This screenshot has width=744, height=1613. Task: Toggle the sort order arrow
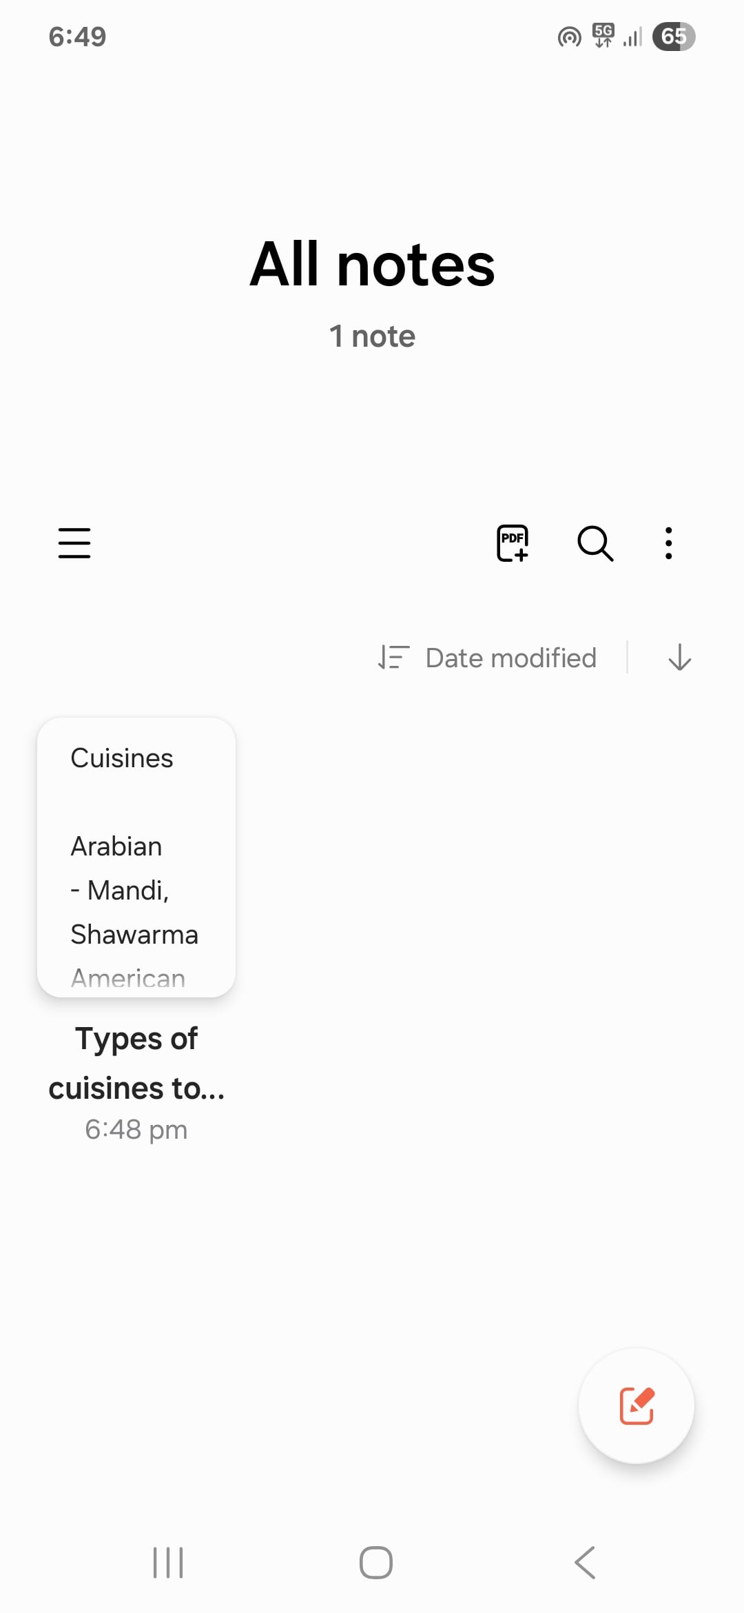[679, 658]
